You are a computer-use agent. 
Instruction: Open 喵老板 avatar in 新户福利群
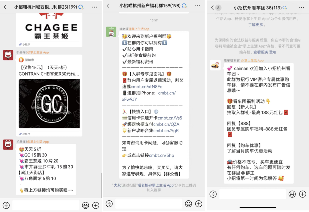(111, 32)
